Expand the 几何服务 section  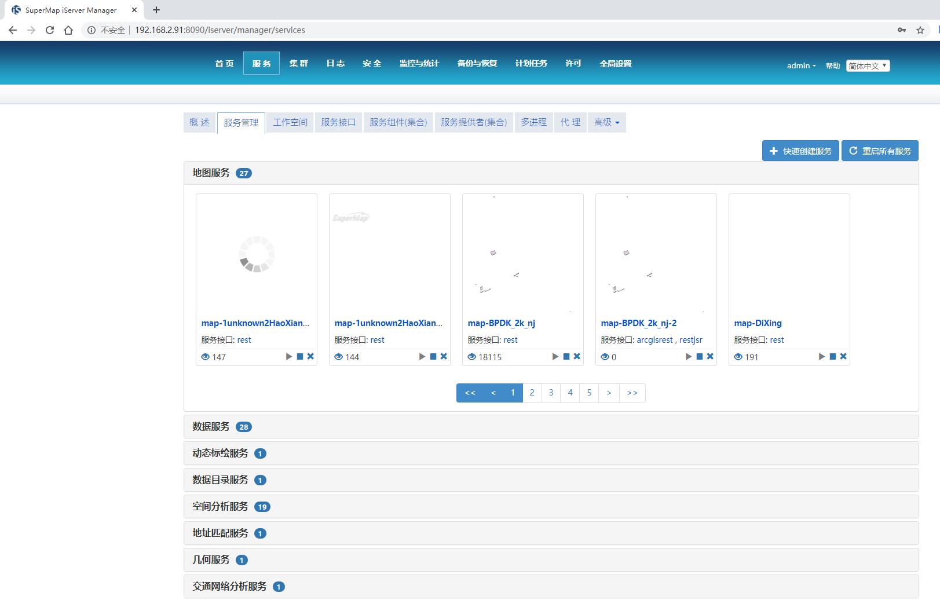coord(551,560)
